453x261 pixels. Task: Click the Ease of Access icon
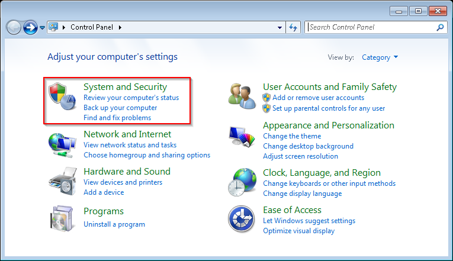point(242,220)
